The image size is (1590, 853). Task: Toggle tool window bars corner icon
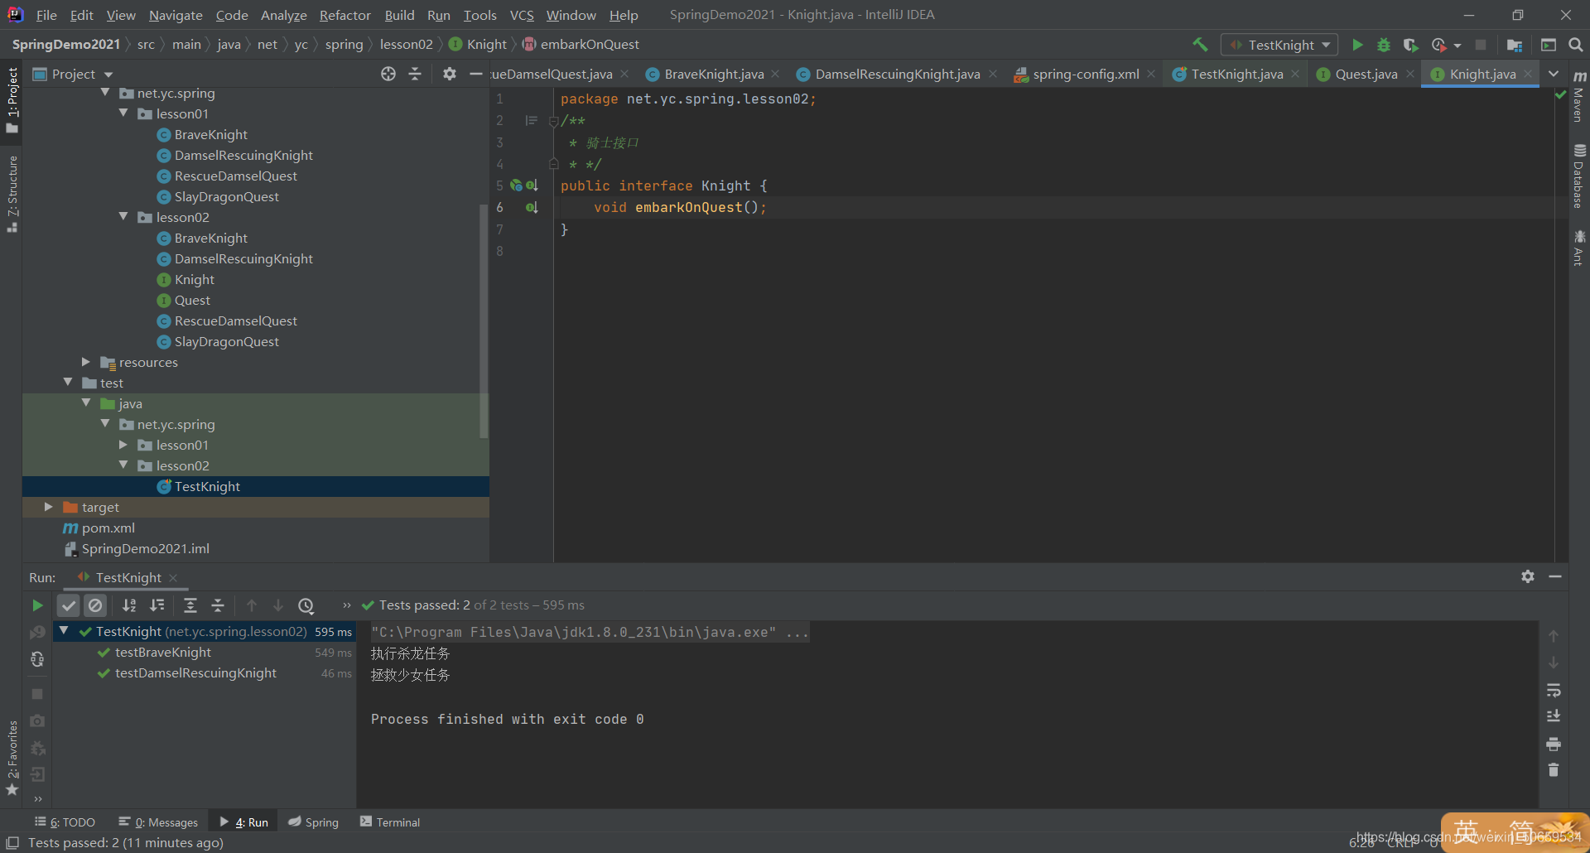click(x=12, y=842)
